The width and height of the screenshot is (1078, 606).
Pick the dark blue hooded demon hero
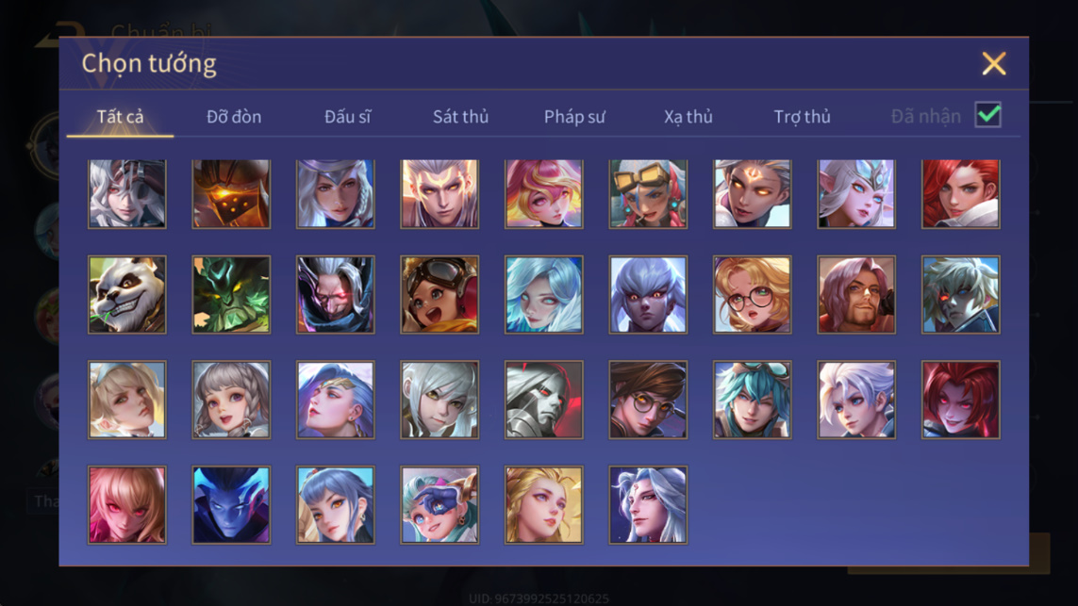coord(231,505)
